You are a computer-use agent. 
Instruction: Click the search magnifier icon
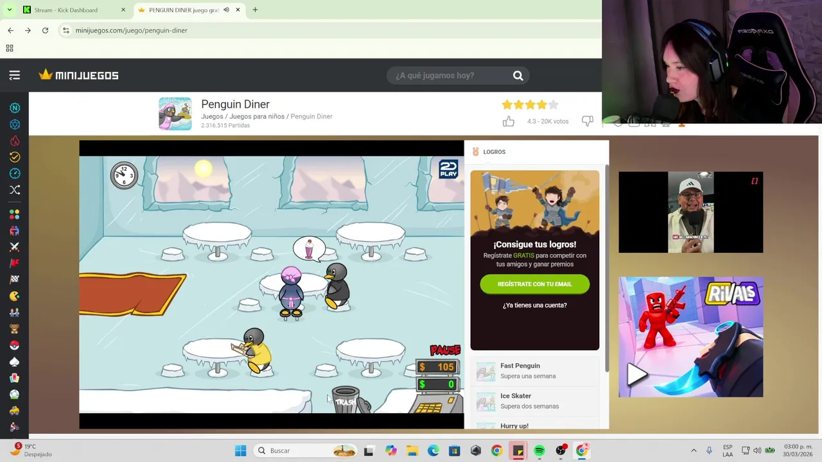tap(518, 76)
